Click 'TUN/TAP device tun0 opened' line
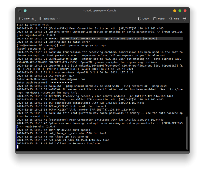 (x=53, y=130)
